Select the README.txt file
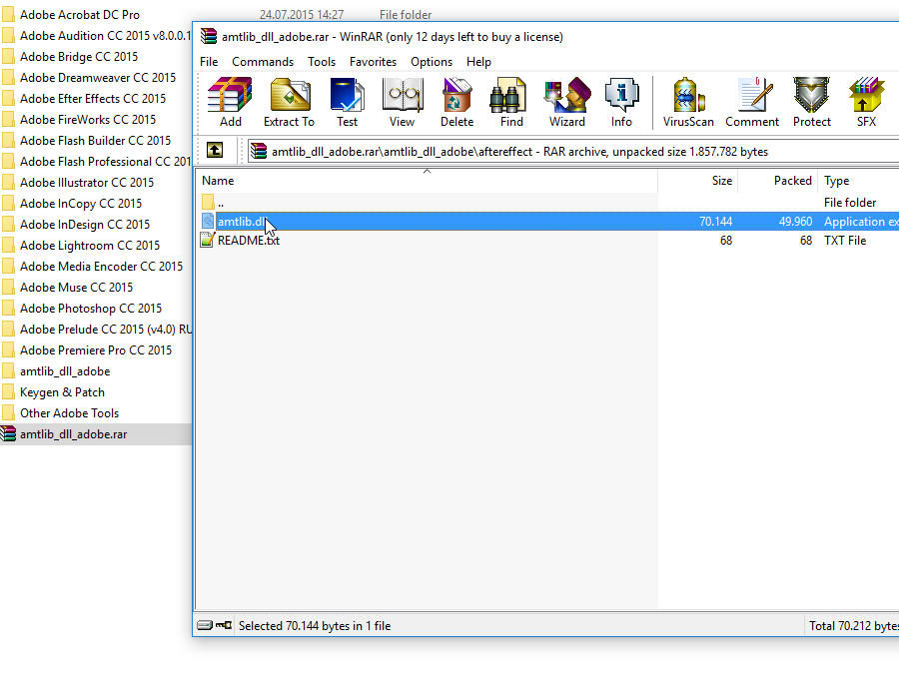This screenshot has height=688, width=899. [249, 241]
